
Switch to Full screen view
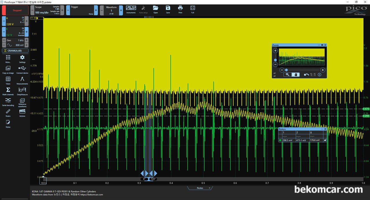coord(193,10)
